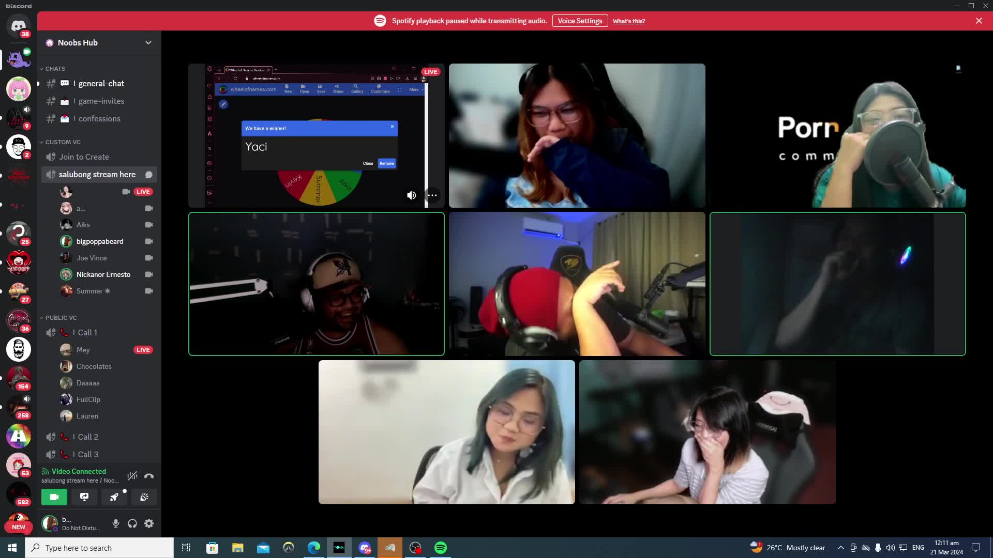Mute microphone in user panel
Viewport: 993px width, 558px height.
click(x=116, y=523)
